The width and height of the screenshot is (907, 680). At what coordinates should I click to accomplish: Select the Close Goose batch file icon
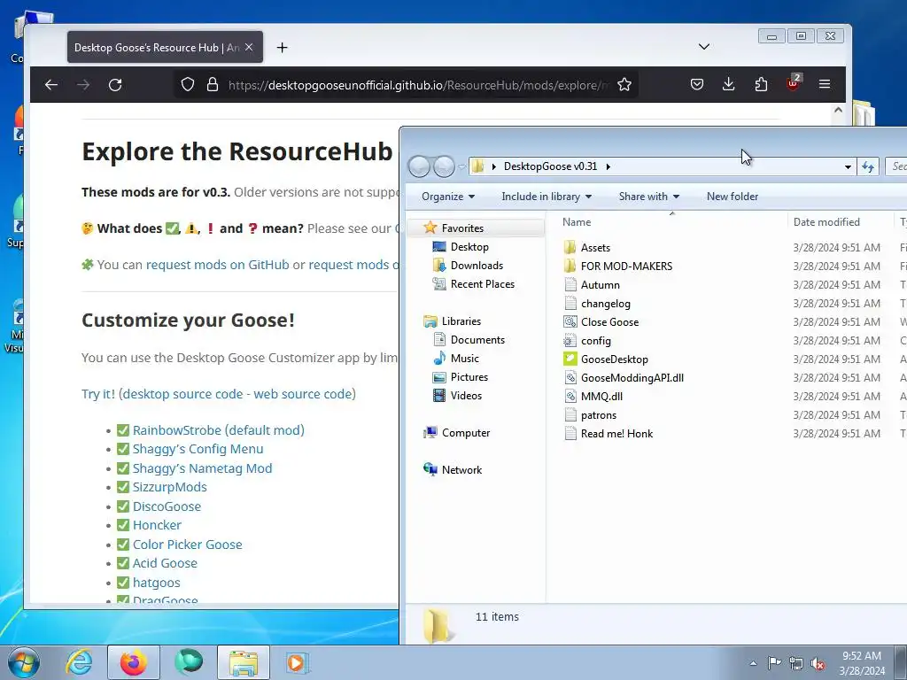570,322
